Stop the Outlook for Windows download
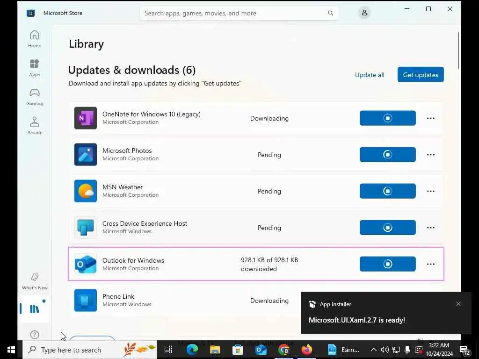The image size is (479, 359). pos(387,264)
